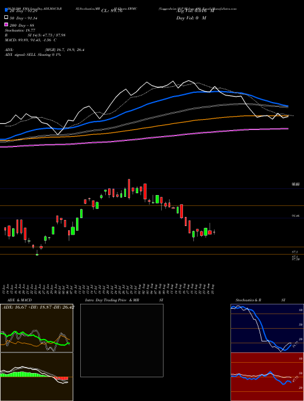Click the thick blue 20 Day EMA line end
This screenshot has width=304, height=401.
[287, 106]
